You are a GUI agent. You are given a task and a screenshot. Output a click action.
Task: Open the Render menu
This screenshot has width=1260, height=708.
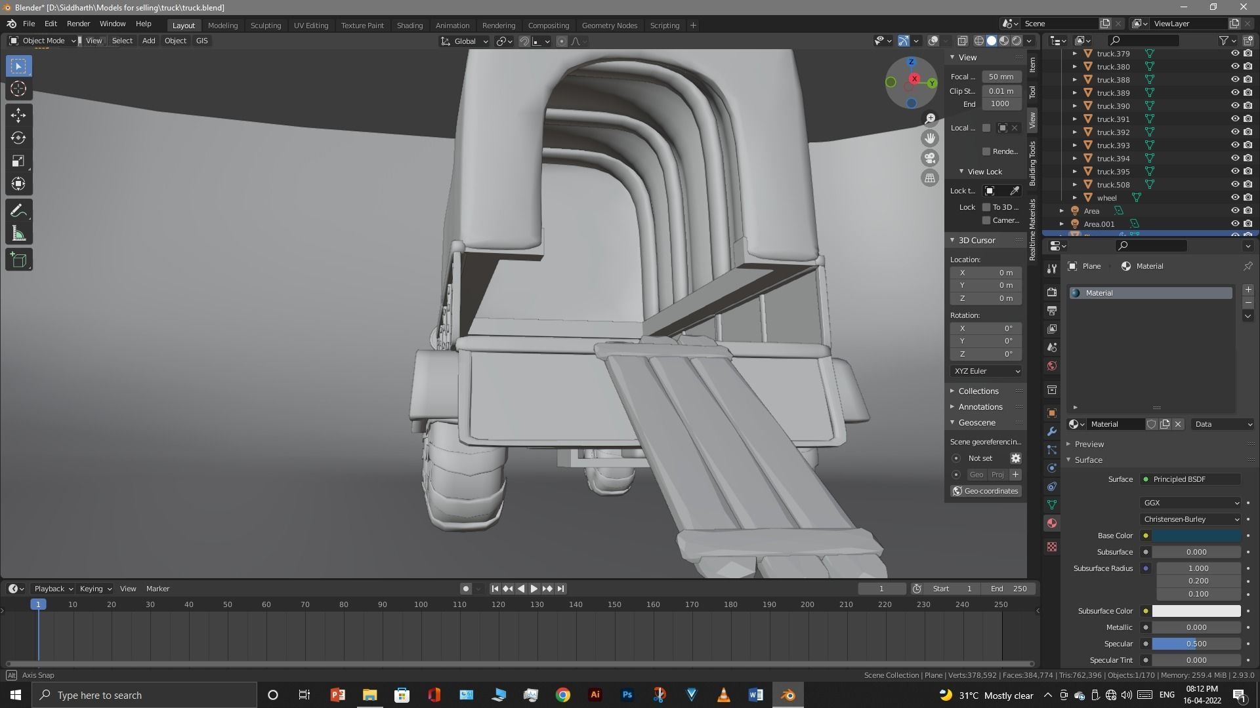[x=78, y=24]
